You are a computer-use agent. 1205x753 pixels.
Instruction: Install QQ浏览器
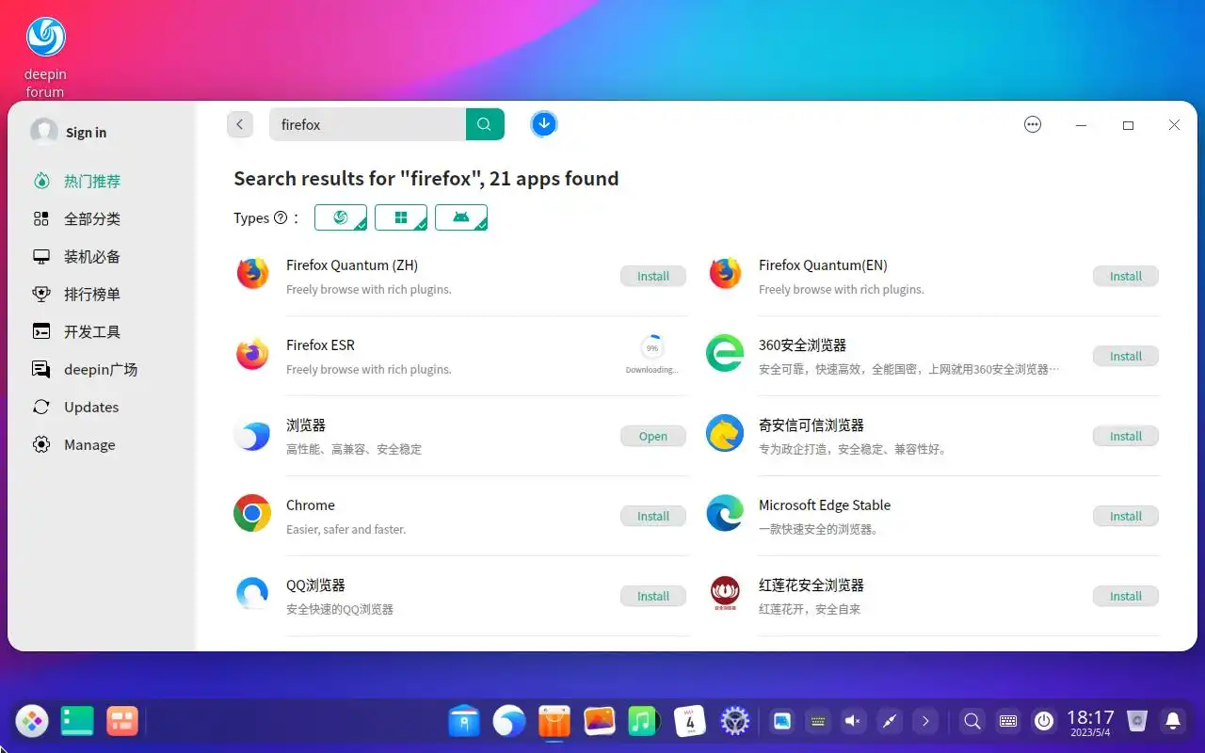pos(653,596)
